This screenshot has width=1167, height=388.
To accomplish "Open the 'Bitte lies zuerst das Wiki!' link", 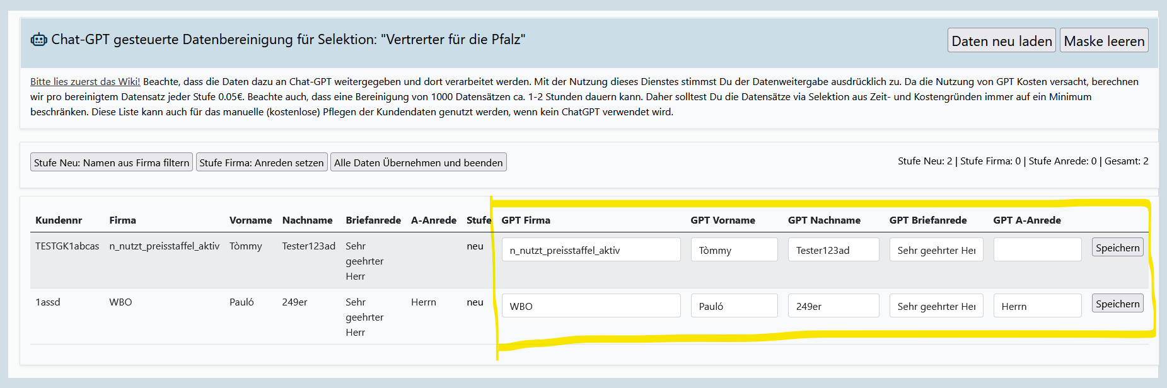I will (x=85, y=82).
